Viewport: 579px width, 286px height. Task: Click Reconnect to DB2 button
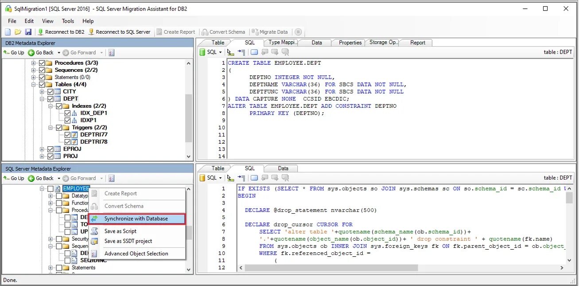click(x=61, y=32)
